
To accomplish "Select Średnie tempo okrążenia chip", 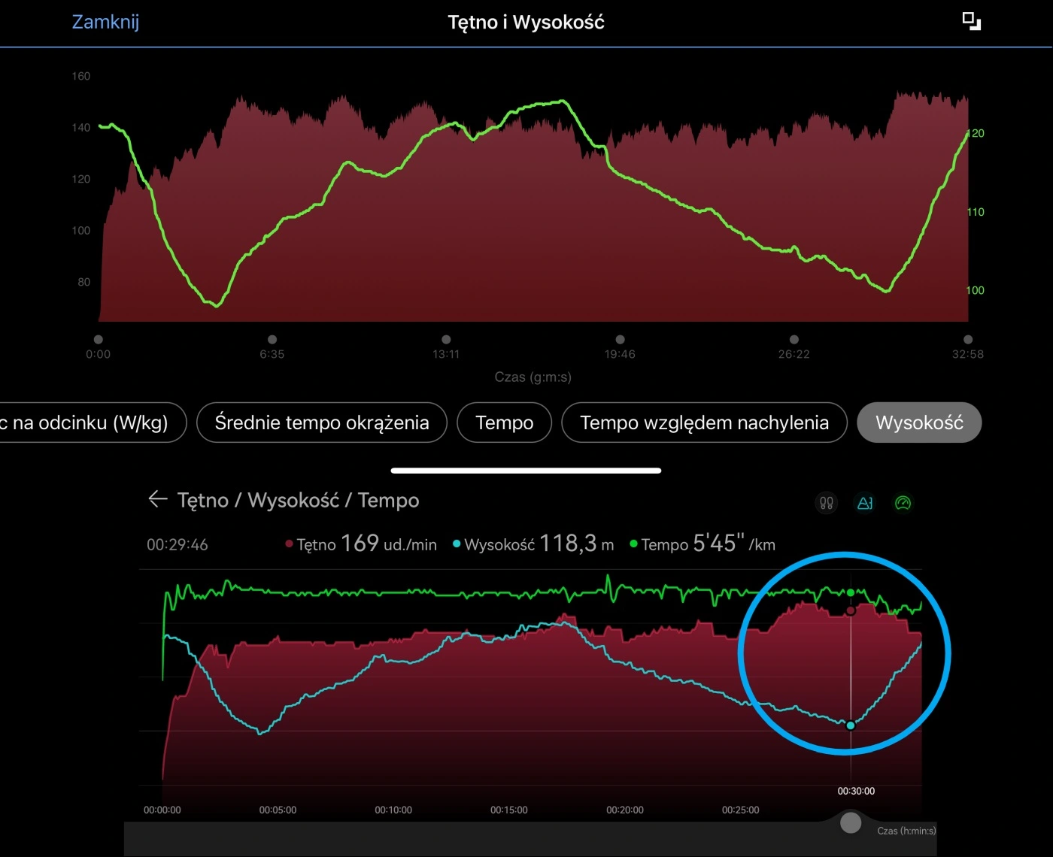I will click(x=322, y=422).
